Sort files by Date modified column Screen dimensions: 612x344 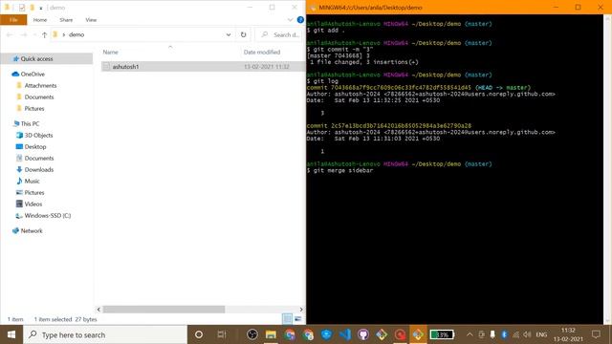click(x=262, y=52)
